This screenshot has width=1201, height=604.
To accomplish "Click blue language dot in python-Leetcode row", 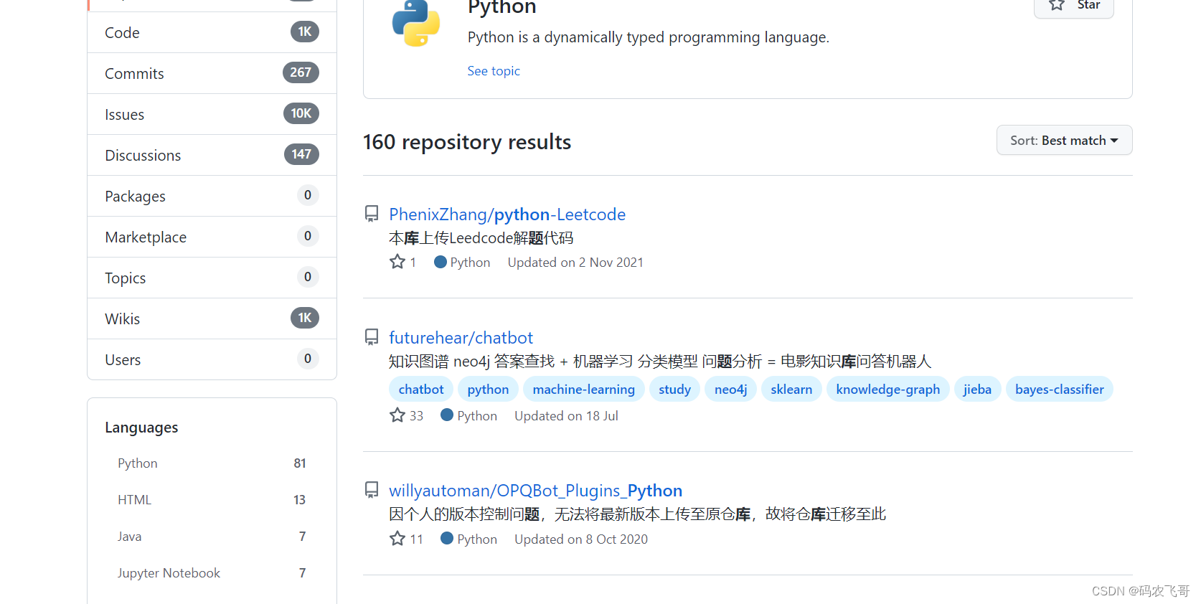I will pyautogui.click(x=441, y=262).
